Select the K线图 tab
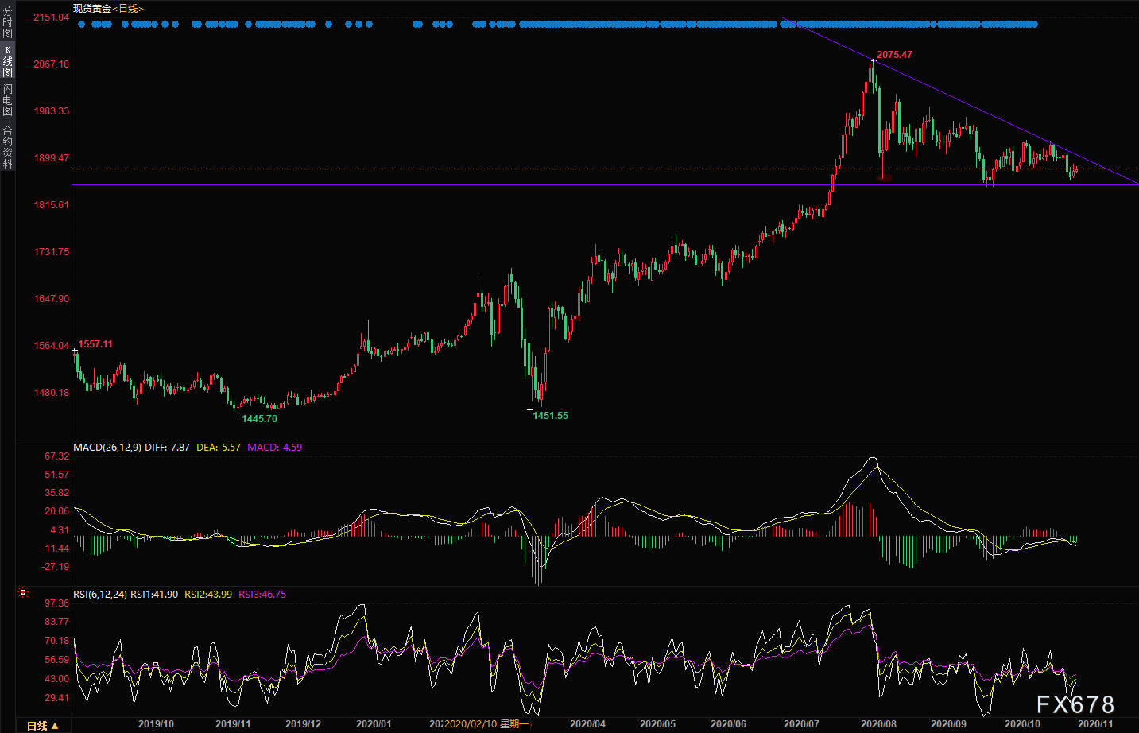 [7, 61]
